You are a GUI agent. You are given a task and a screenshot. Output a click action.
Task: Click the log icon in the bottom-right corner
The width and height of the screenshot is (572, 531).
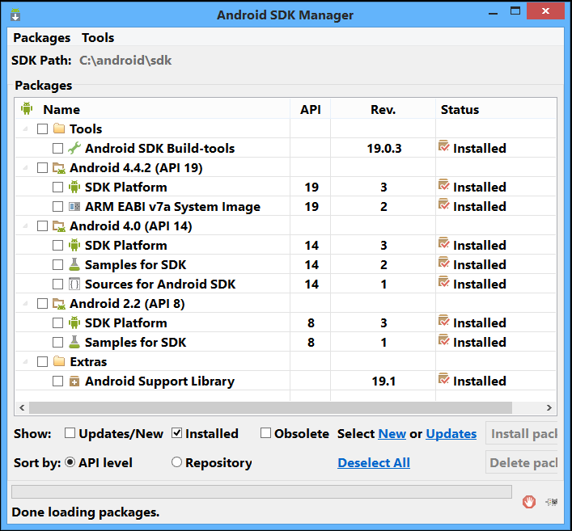coord(553,502)
